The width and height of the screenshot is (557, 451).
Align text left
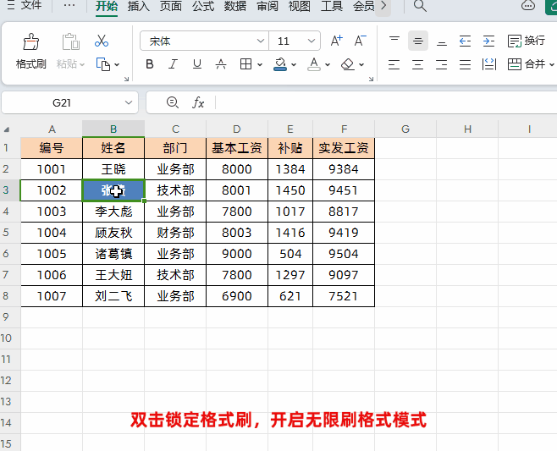coord(394,64)
